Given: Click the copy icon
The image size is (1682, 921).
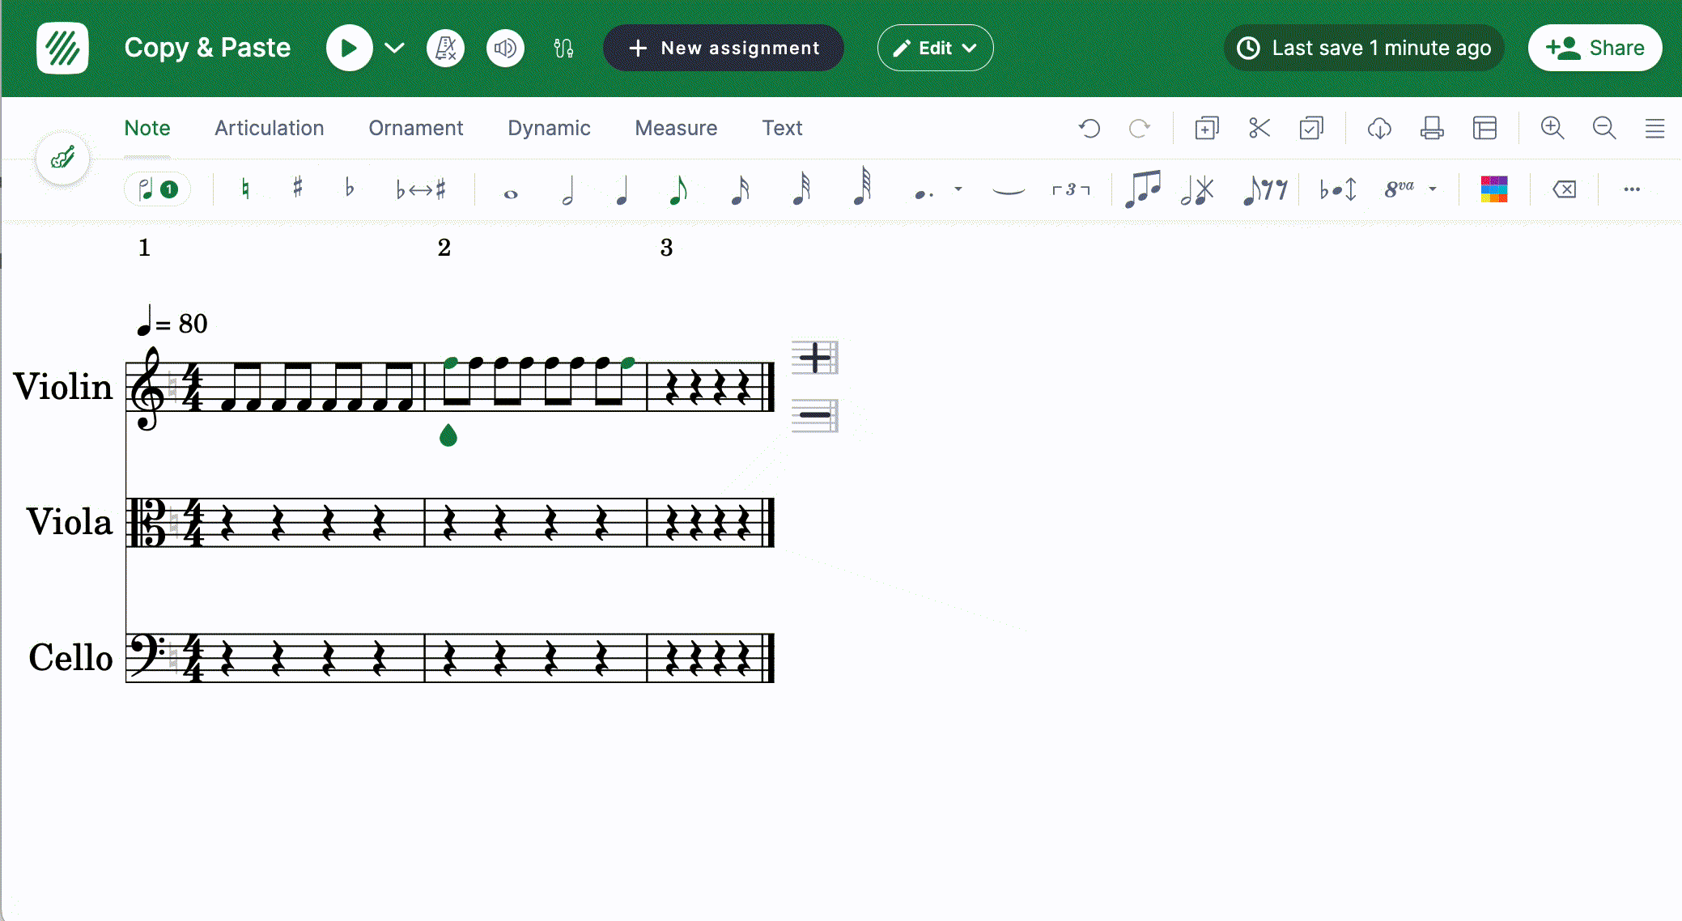Looking at the screenshot, I should (x=1206, y=128).
